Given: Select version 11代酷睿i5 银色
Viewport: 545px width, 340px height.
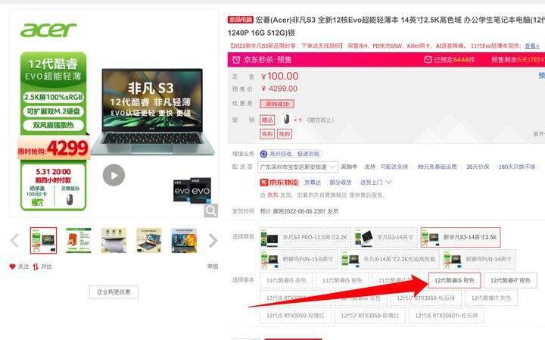Looking at the screenshot, I should (342, 280).
